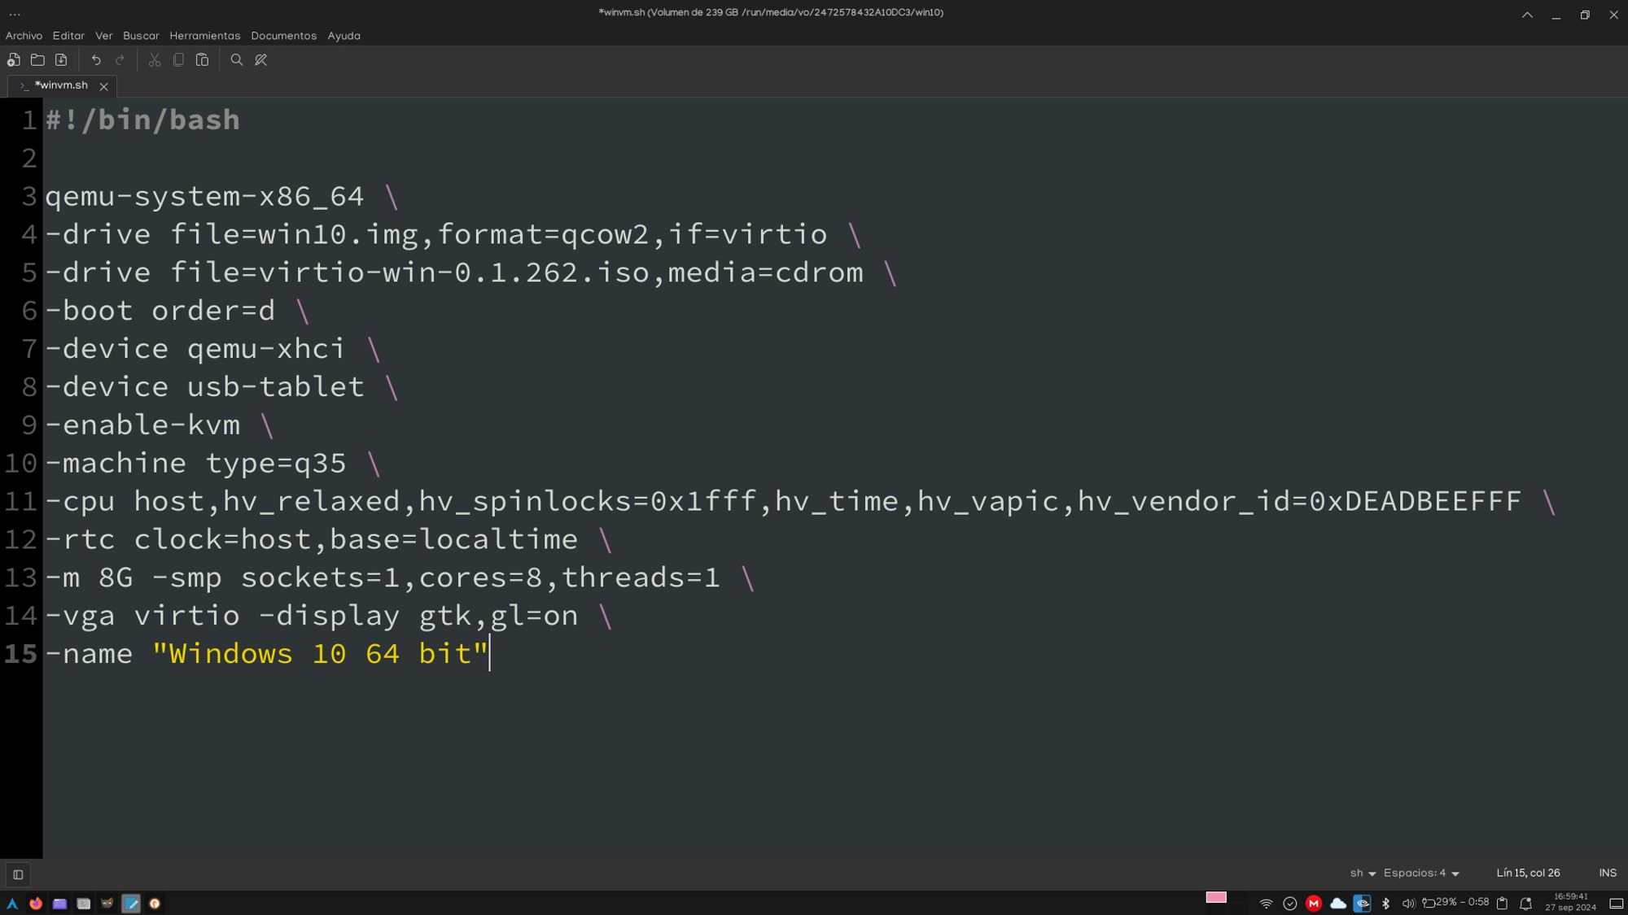Open the notifications bell icon
This screenshot has width=1628, height=915.
coord(1526,904)
